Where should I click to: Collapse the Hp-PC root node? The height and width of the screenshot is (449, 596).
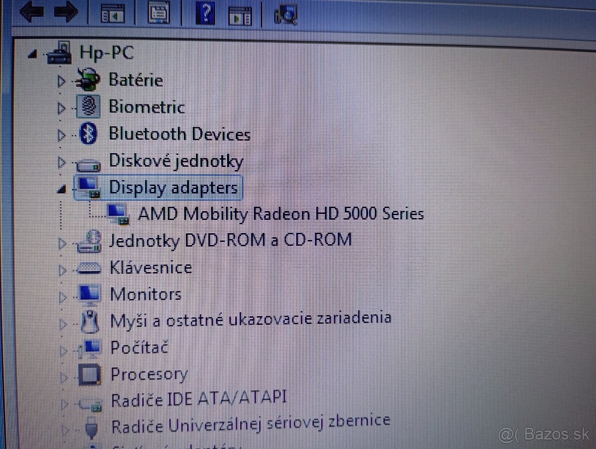pyautogui.click(x=33, y=55)
